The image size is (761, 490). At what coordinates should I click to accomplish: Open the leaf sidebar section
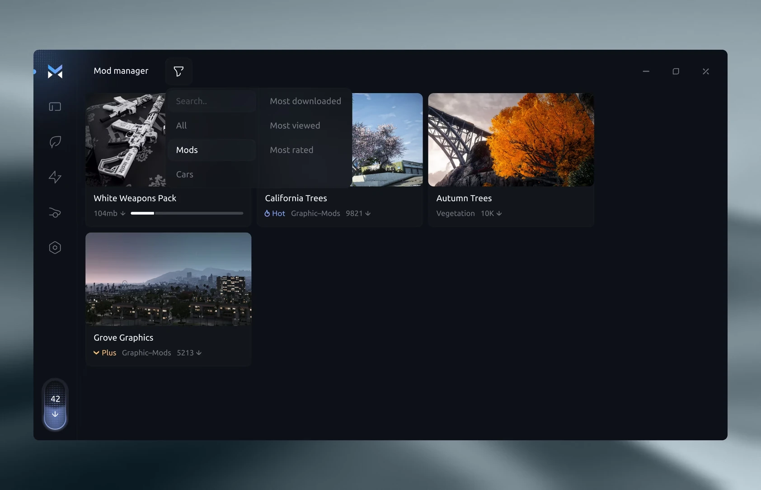click(x=55, y=142)
